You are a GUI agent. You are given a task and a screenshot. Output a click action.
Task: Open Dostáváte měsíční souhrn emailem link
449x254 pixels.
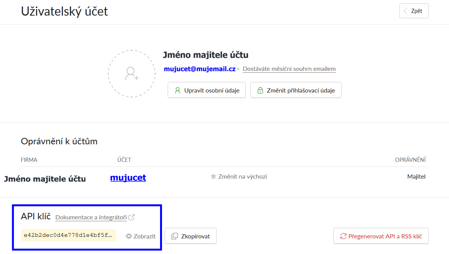(289, 69)
